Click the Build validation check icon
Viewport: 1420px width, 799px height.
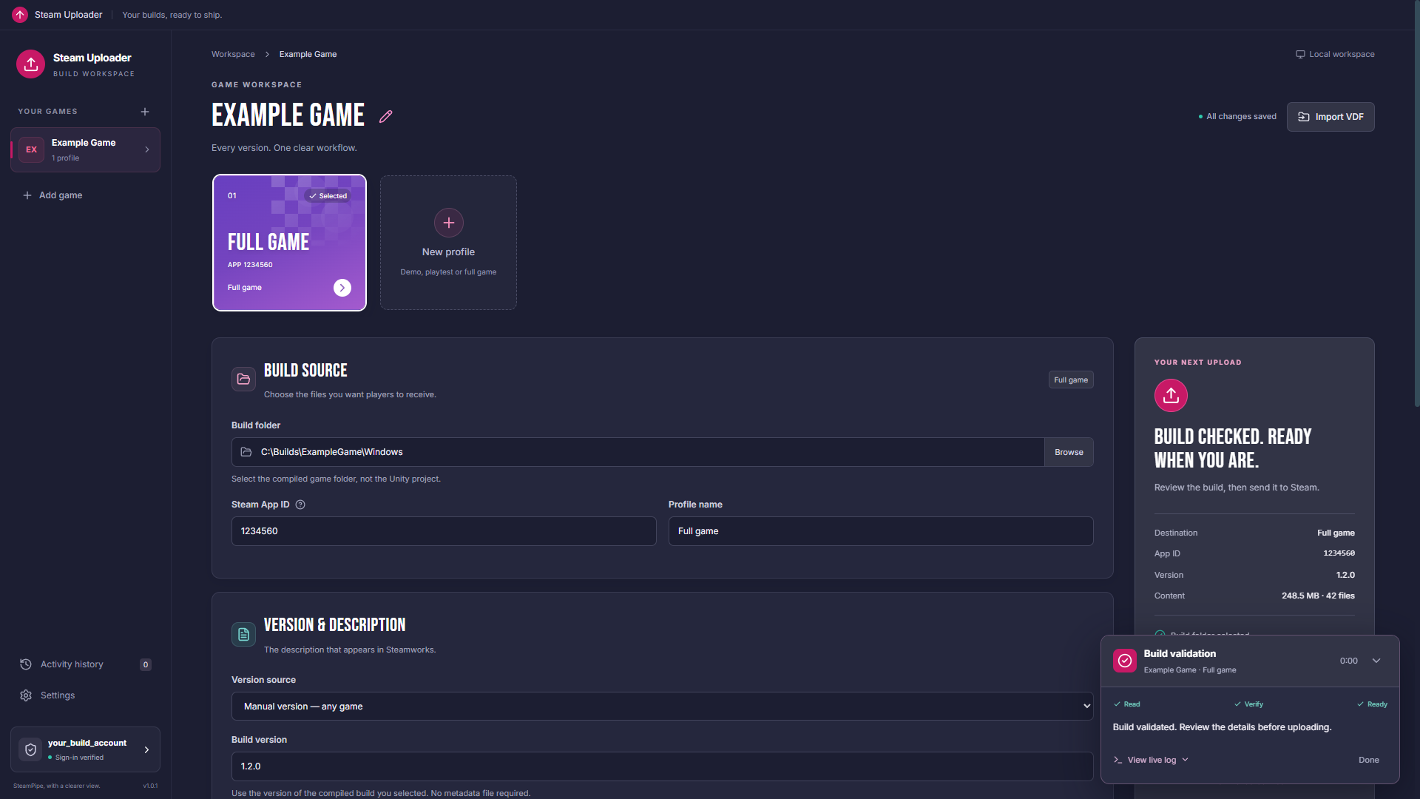click(1125, 661)
